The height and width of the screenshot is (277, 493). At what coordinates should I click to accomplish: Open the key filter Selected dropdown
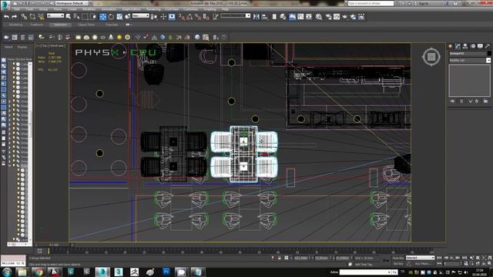420,258
